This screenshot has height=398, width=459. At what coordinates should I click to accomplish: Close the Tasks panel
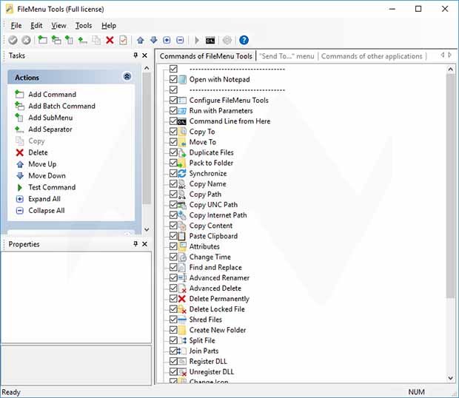click(x=144, y=55)
